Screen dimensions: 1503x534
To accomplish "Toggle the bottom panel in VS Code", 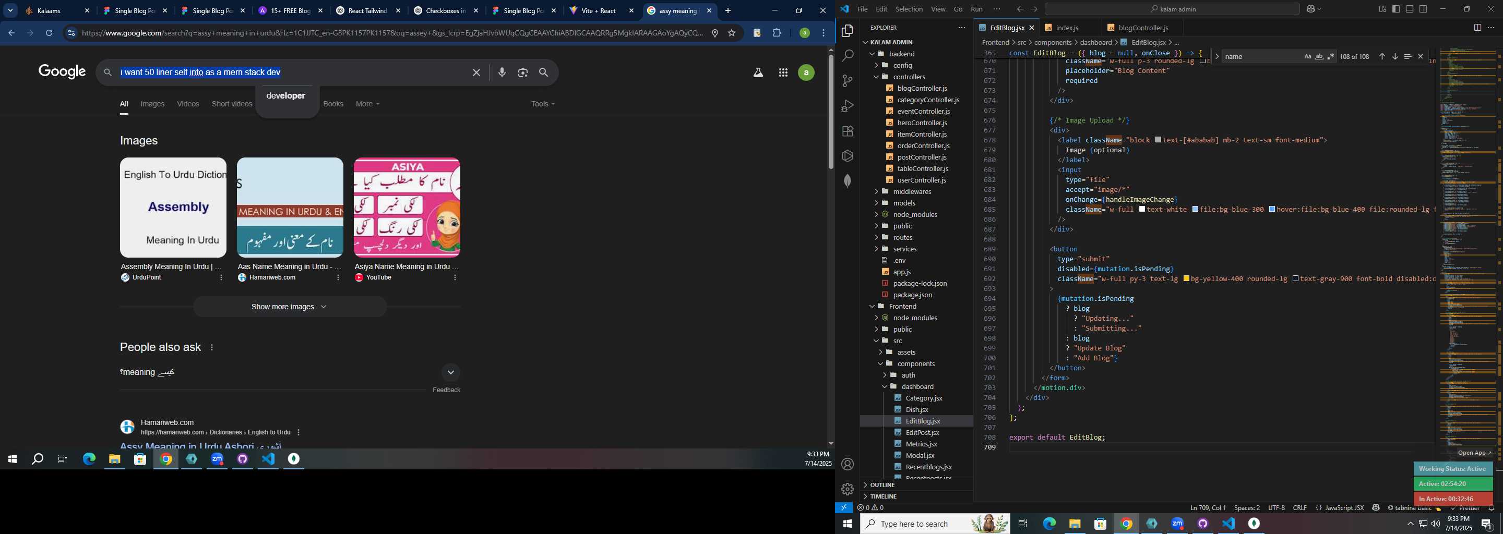I will 1410,9.
